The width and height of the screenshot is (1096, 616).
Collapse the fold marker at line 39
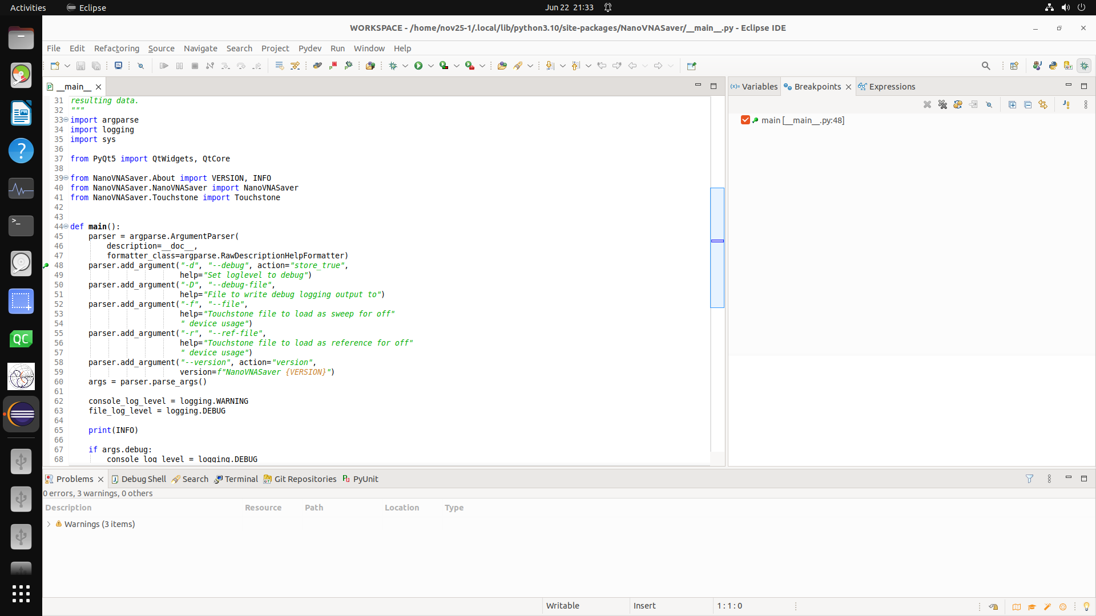tap(66, 178)
